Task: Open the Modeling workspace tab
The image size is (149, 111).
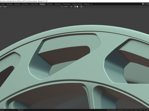Action: click(x=10, y=4)
